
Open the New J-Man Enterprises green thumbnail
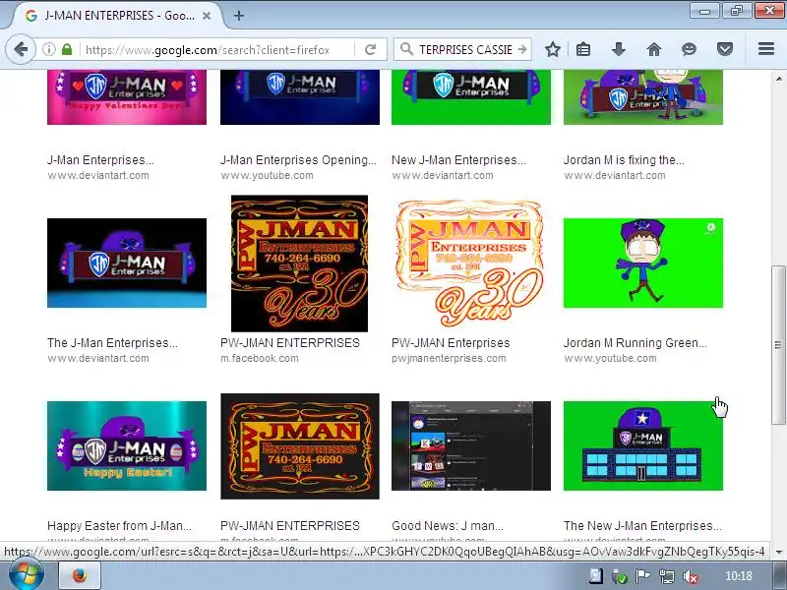[x=471, y=97]
